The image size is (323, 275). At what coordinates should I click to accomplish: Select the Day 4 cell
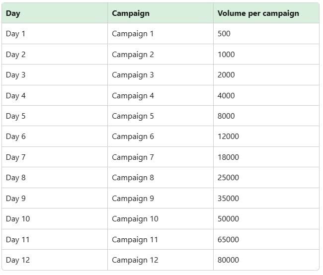pos(16,96)
